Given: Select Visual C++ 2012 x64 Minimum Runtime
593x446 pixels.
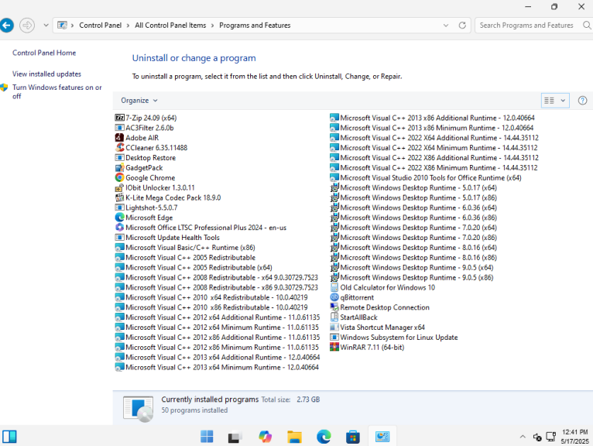Looking at the screenshot, I should coord(217,328).
